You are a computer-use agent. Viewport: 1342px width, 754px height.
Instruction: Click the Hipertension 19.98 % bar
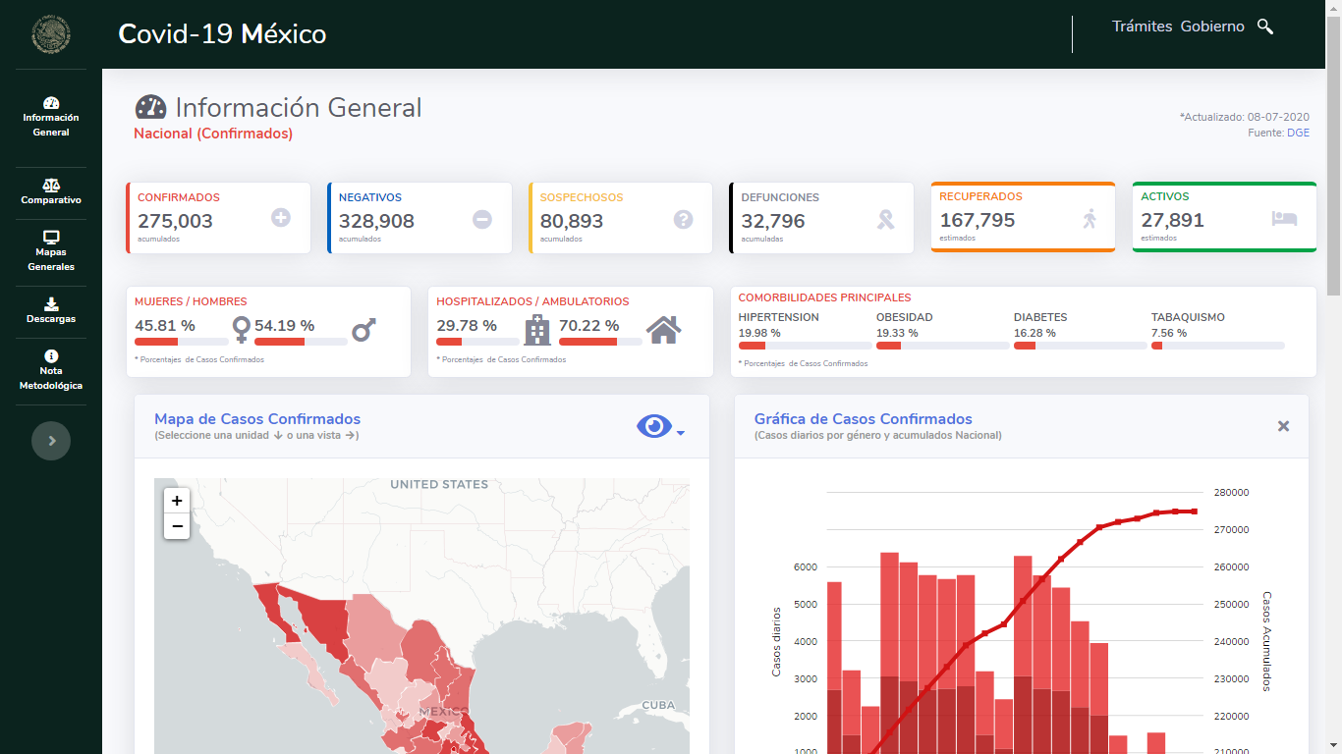pyautogui.click(x=805, y=346)
